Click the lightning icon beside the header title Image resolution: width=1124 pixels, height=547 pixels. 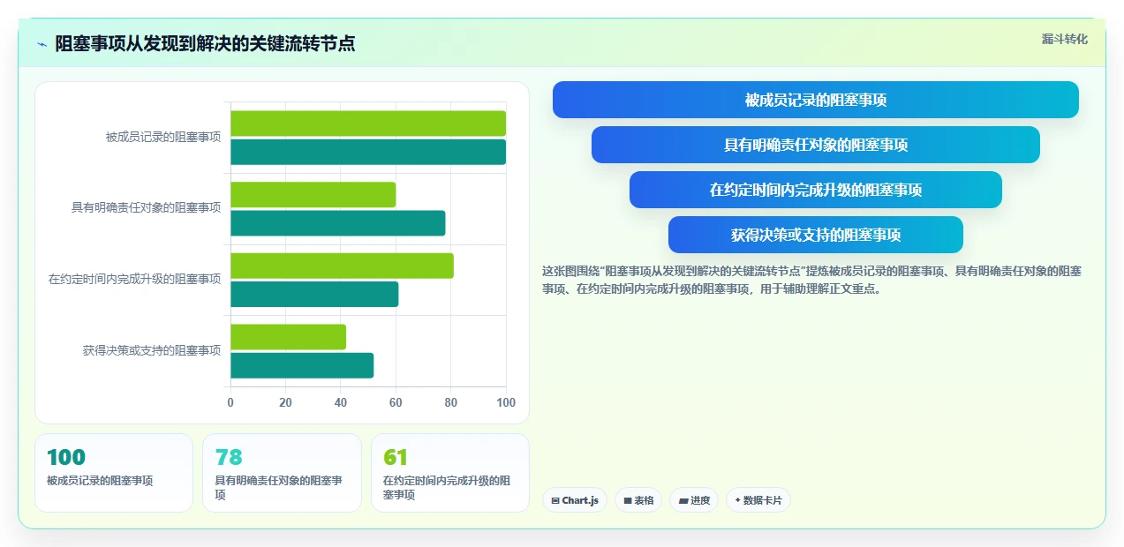pos(41,44)
